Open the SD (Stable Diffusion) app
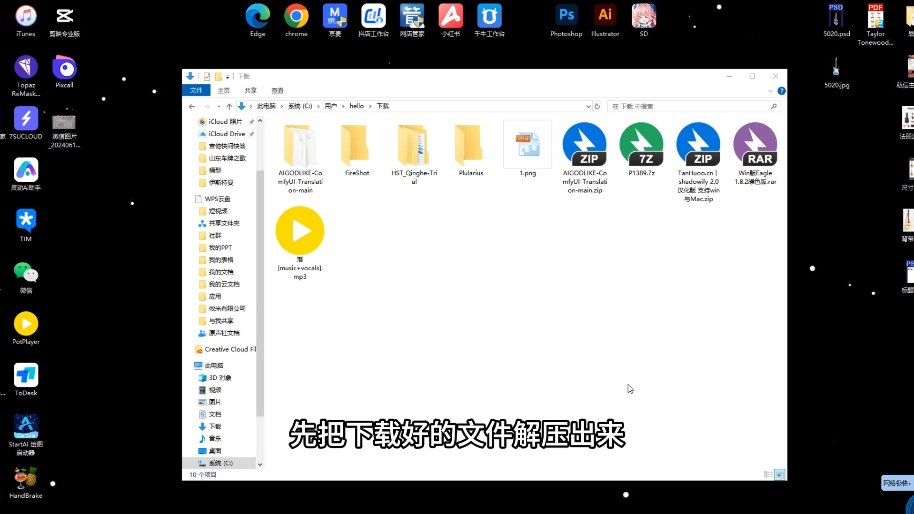Screen dimensions: 914x514 click(644, 14)
